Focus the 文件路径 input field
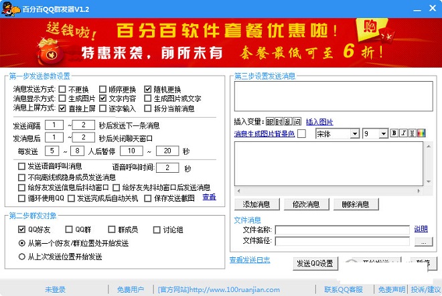 pyautogui.click(x=342, y=241)
